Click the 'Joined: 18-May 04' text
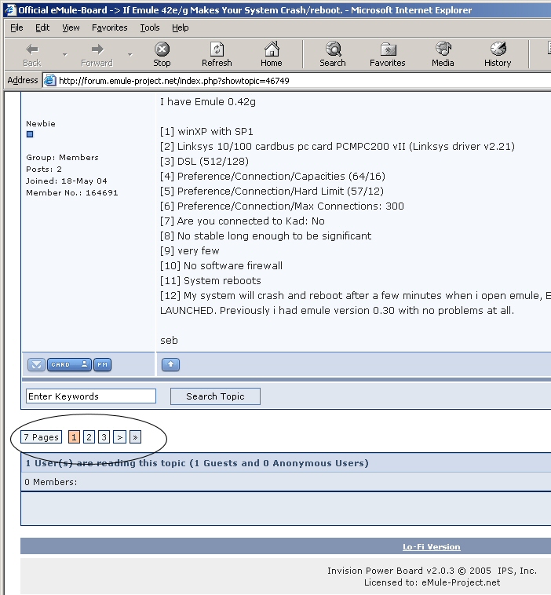Viewport: 551px width, 595px height. (67, 181)
